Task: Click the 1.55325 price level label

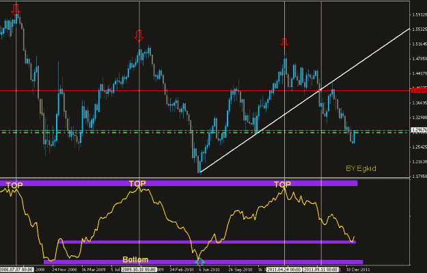Action: pos(419,29)
